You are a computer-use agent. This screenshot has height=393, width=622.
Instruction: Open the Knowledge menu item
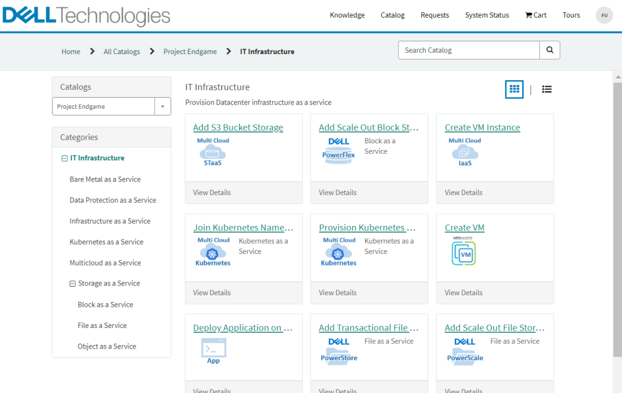tap(347, 15)
